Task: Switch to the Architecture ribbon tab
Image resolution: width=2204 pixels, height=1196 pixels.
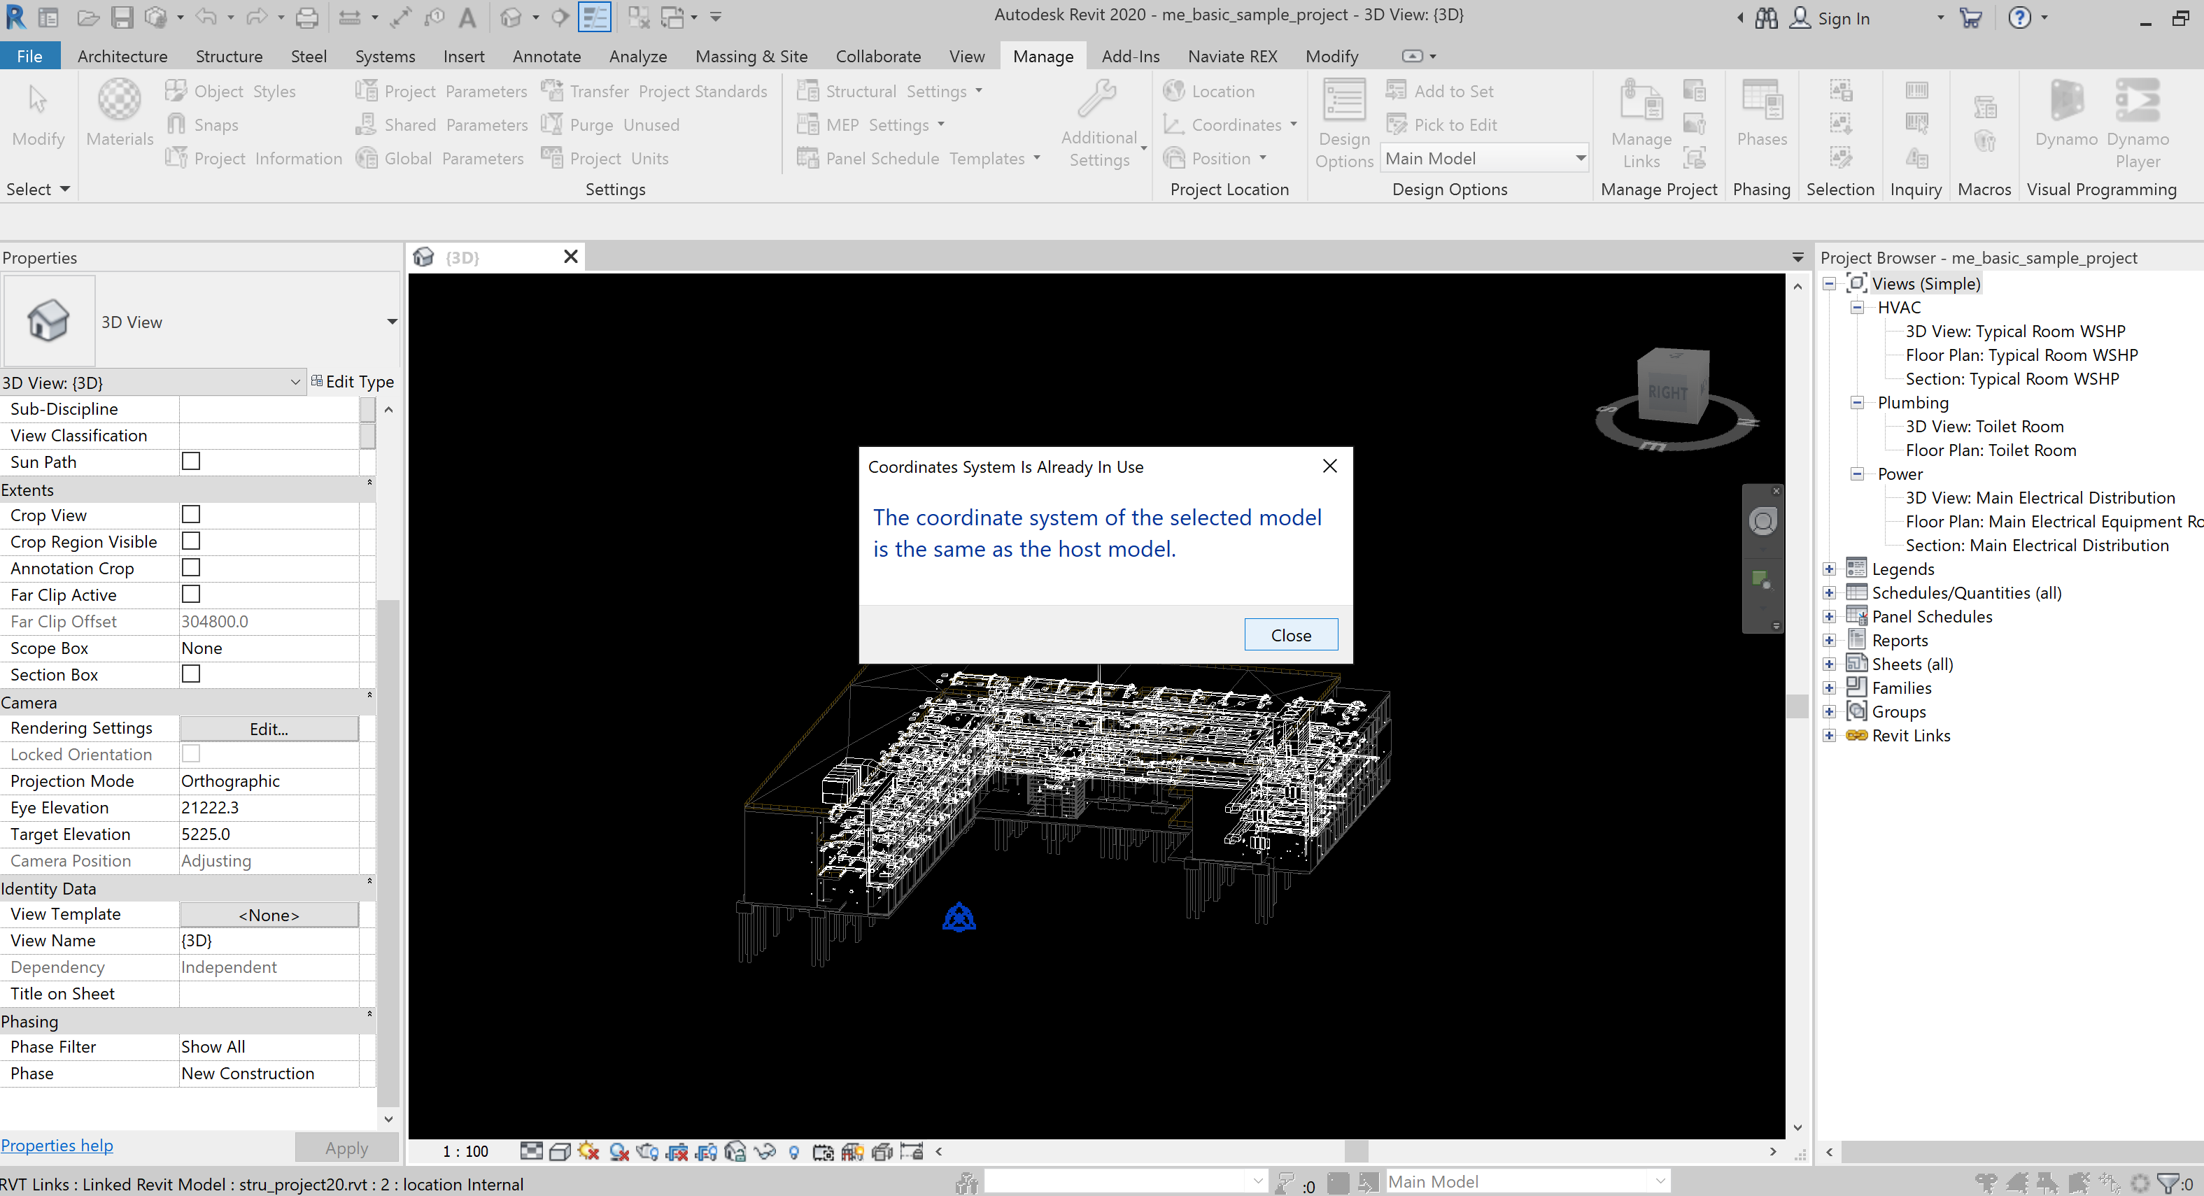Action: (122, 56)
